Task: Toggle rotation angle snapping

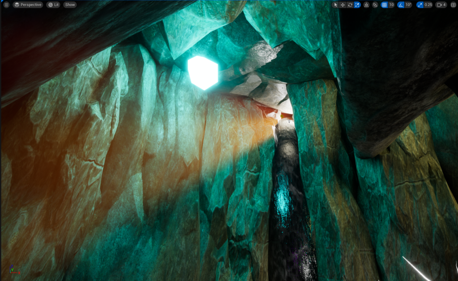Action: click(401, 5)
